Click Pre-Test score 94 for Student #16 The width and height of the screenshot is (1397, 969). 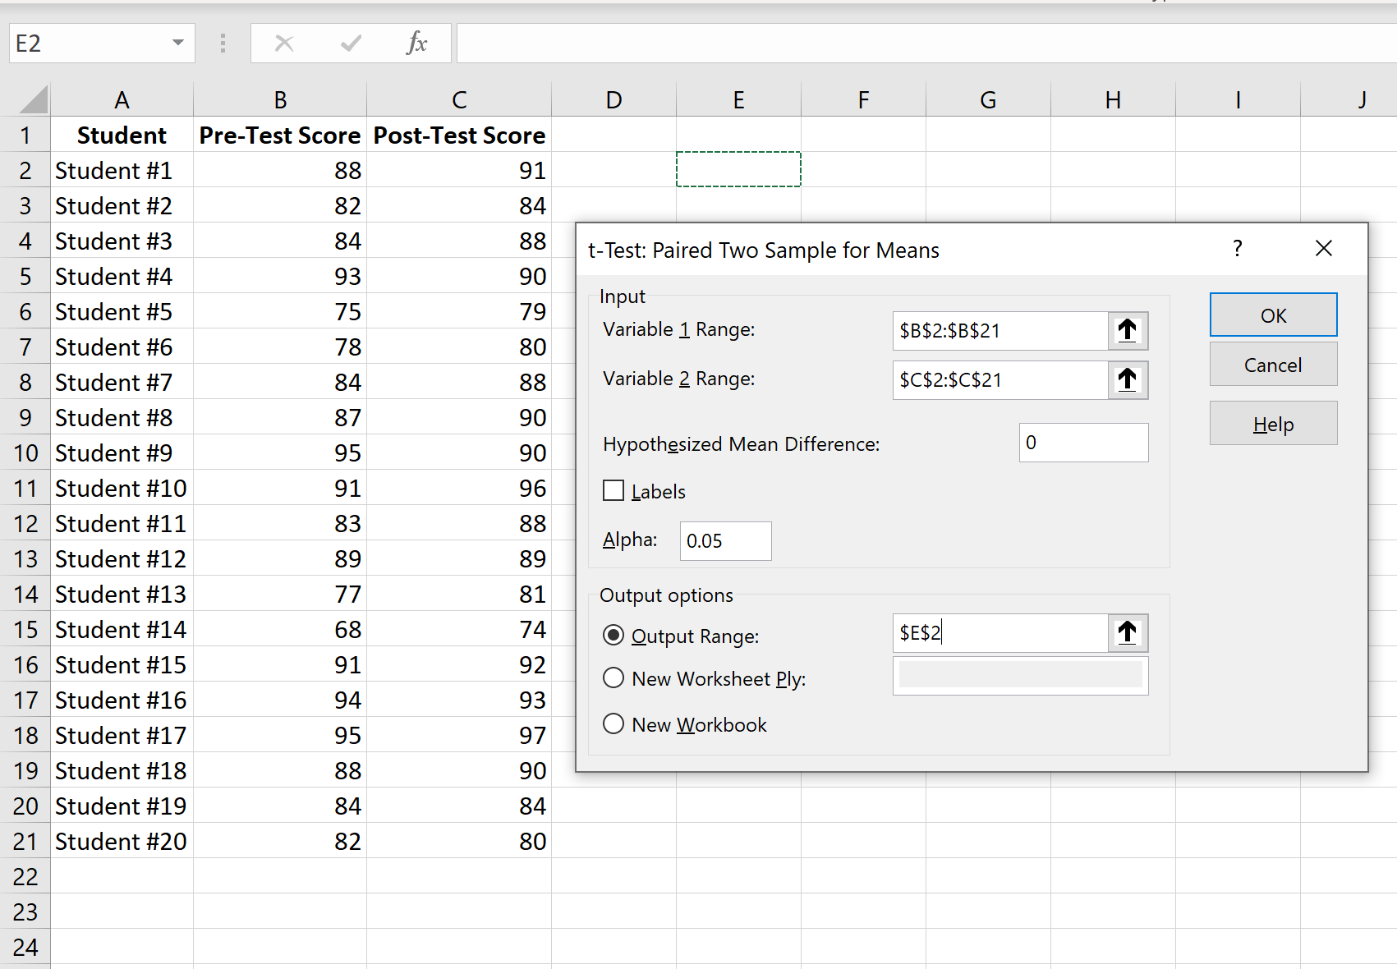point(280,700)
